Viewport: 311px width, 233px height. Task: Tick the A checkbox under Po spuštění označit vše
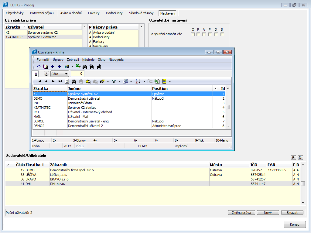[204, 34]
